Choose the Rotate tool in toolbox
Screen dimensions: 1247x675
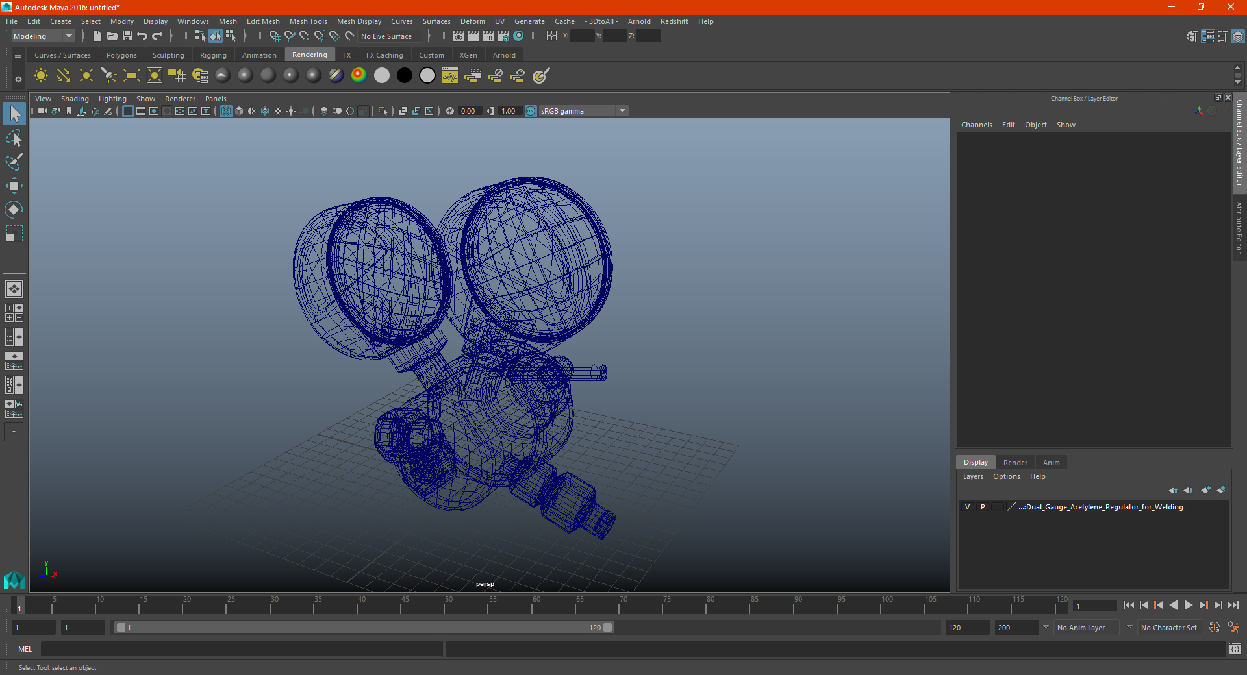coord(14,209)
